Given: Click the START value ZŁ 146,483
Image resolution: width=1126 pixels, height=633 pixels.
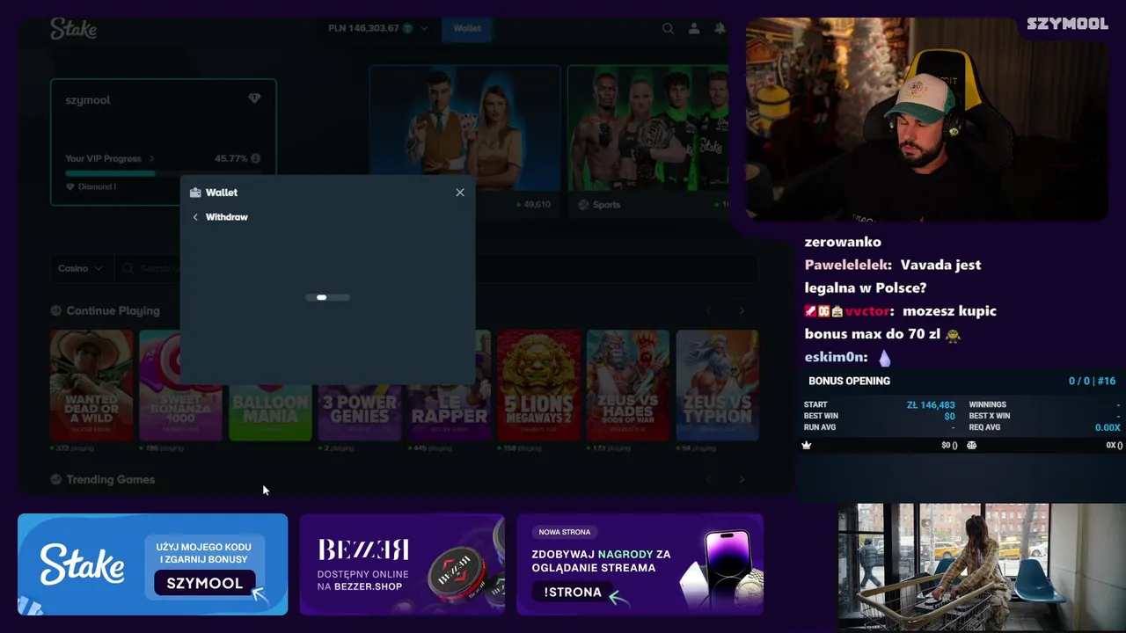Looking at the screenshot, I should tap(931, 405).
